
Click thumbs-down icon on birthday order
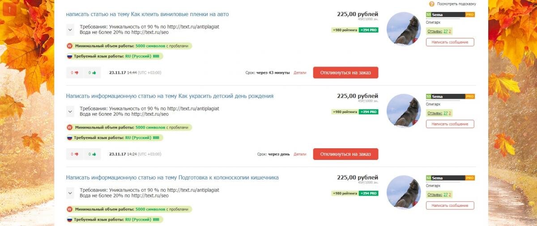(77, 155)
